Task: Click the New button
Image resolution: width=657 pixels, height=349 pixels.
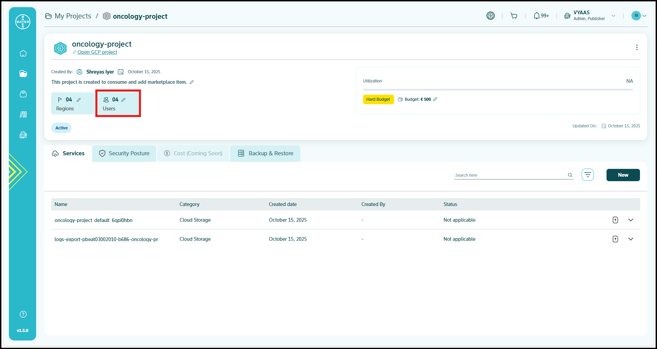Action: [623, 175]
